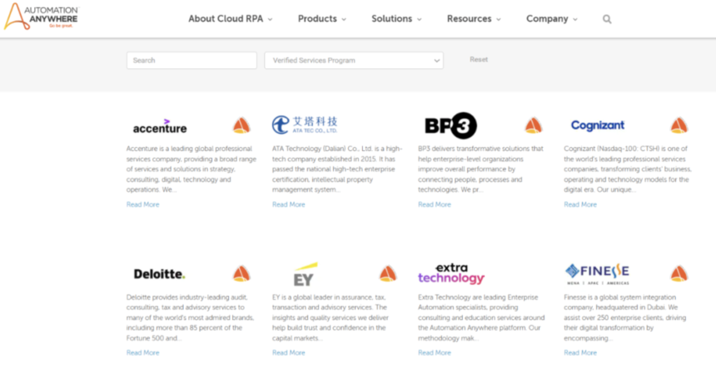Click the BP3 description paragraph
The image size is (716, 378).
click(x=481, y=169)
